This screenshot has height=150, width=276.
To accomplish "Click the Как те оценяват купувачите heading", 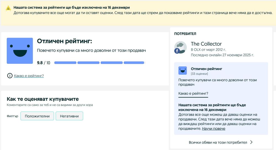I will tap(43, 99).
